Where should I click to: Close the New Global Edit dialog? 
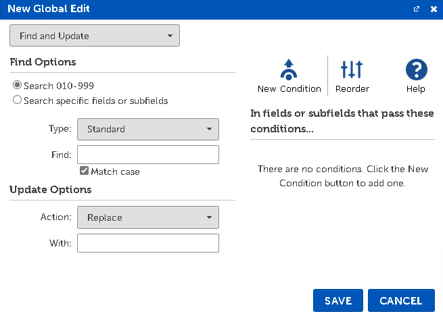click(x=434, y=9)
